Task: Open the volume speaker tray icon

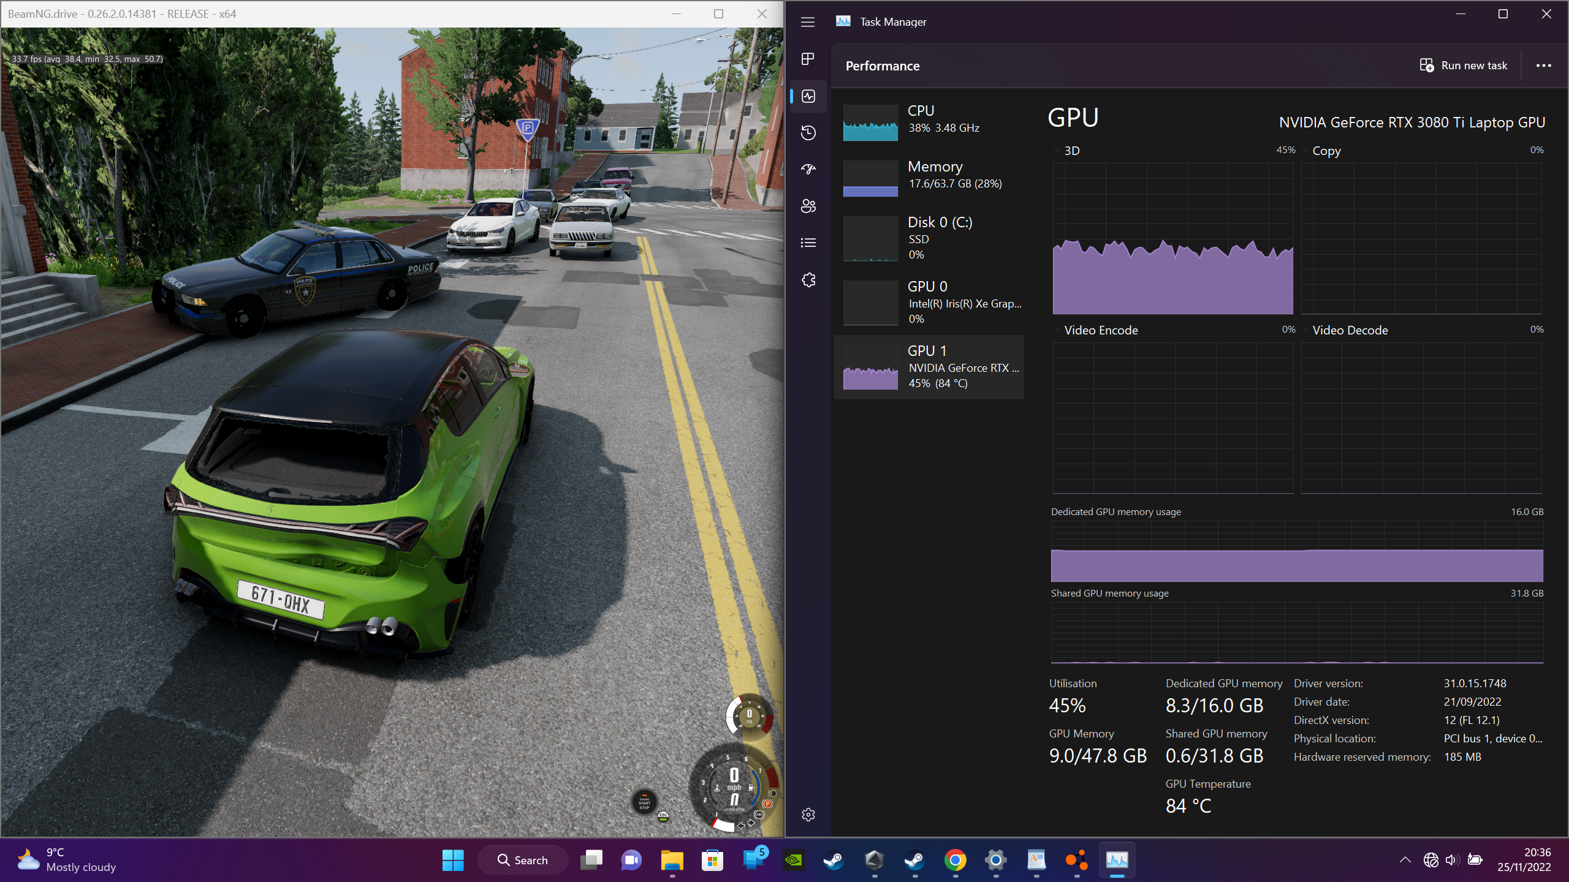Action: coord(1452,860)
